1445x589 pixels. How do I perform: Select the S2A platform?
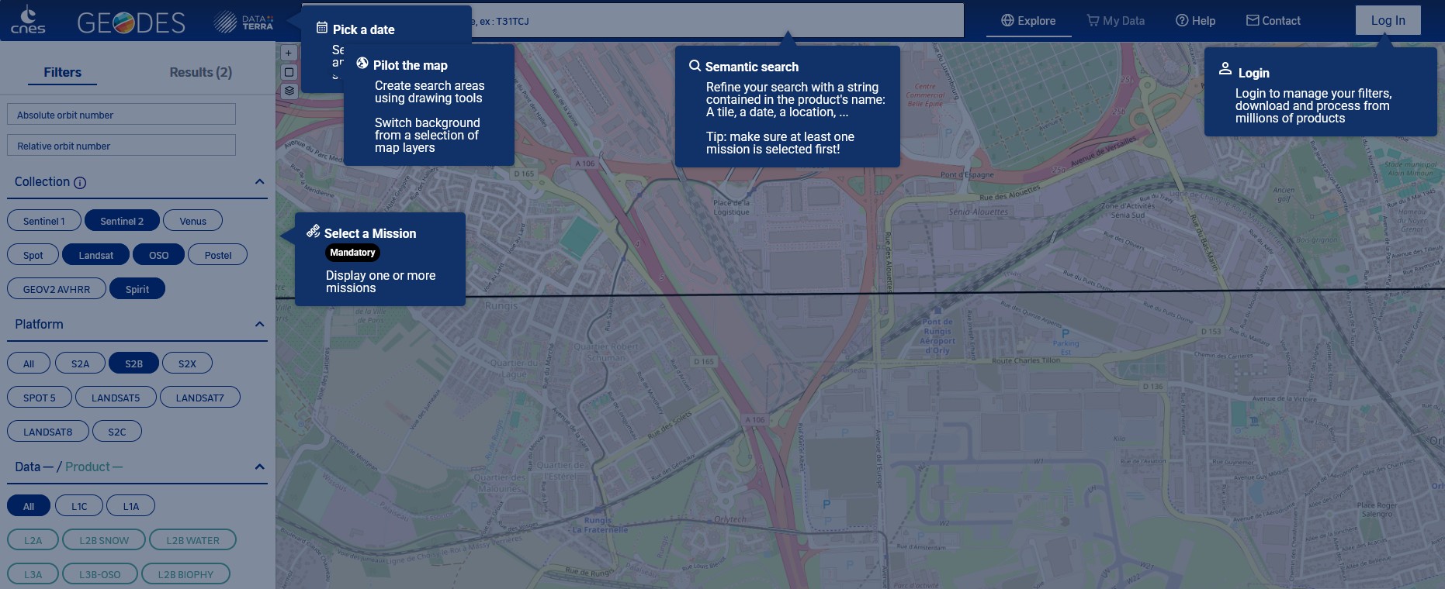point(80,363)
